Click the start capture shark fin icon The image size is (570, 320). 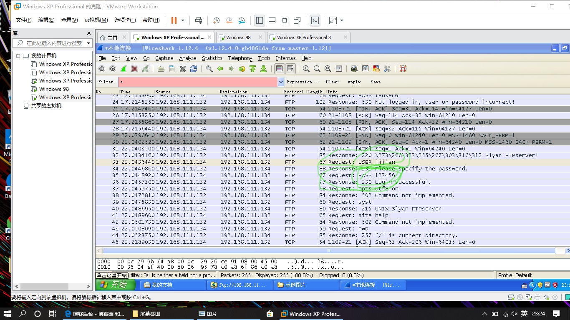pyautogui.click(x=124, y=69)
